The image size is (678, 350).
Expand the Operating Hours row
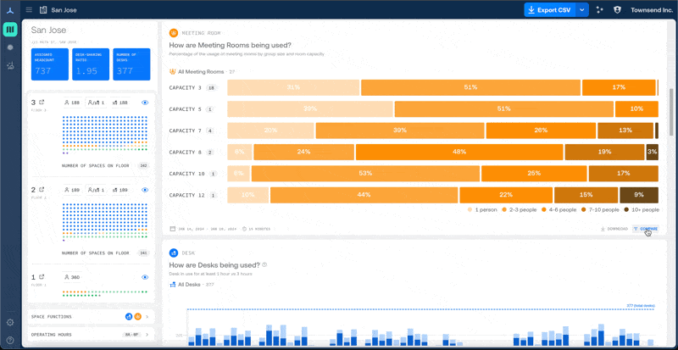[x=147, y=335]
